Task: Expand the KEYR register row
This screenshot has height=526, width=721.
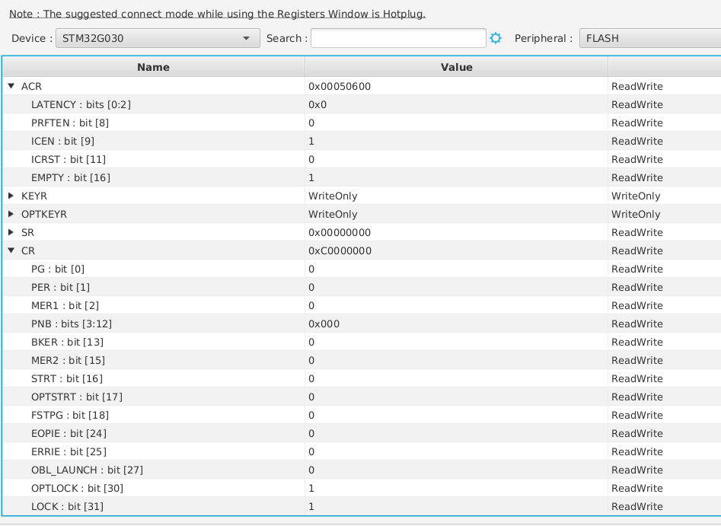Action: point(11,196)
